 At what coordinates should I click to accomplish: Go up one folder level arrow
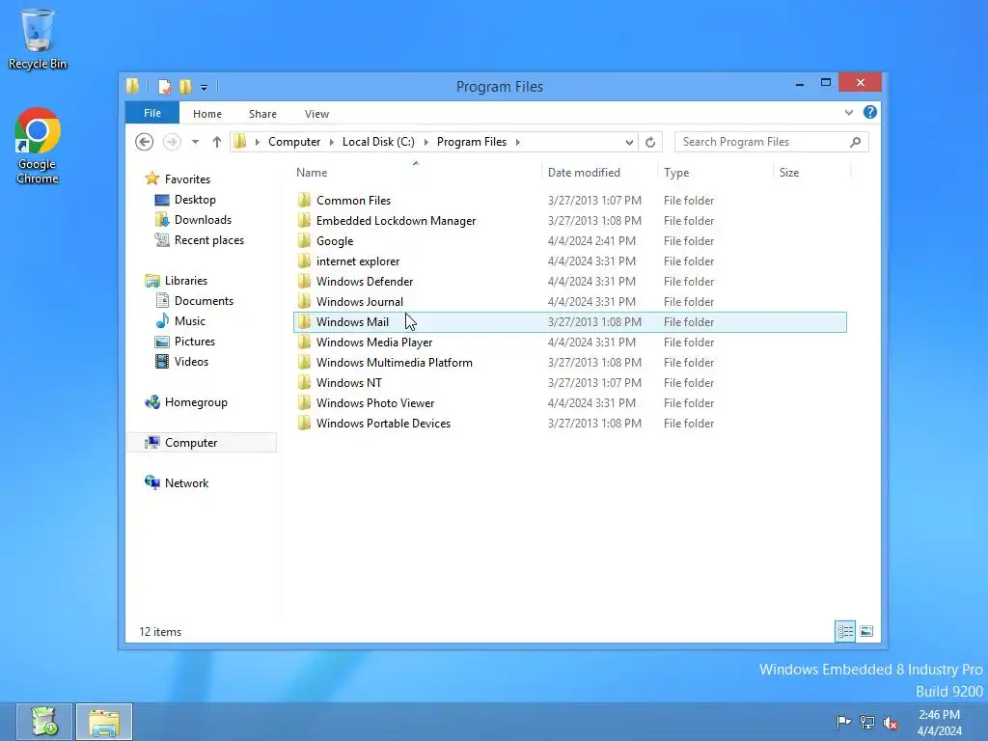click(x=217, y=142)
